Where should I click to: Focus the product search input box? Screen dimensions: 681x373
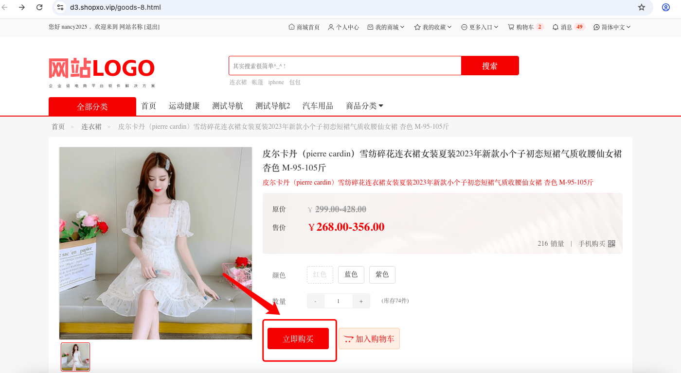coord(345,66)
